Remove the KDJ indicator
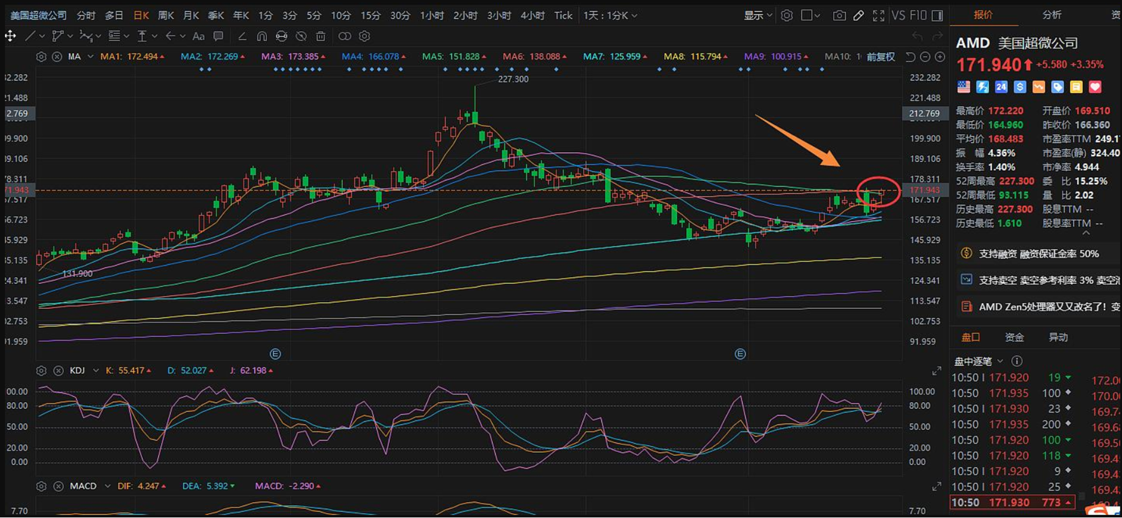 pyautogui.click(x=58, y=371)
